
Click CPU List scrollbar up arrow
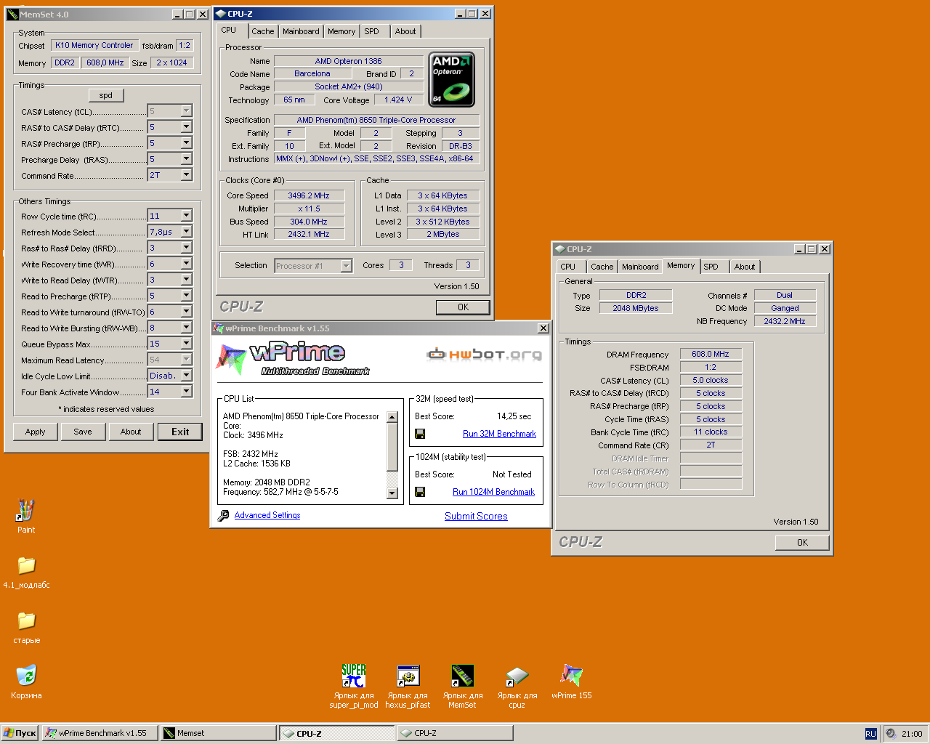(x=392, y=417)
